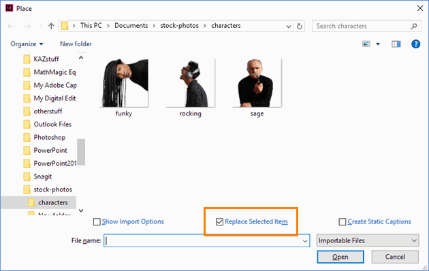Click stock-photos in the address path
Viewport: 429px width, 271px height.
point(180,26)
